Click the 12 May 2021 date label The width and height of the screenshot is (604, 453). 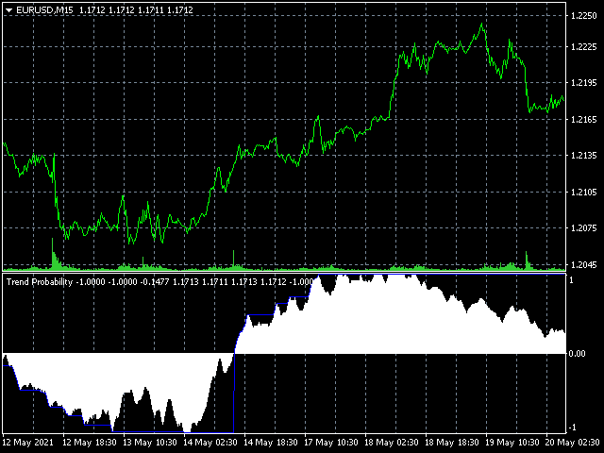point(27,442)
